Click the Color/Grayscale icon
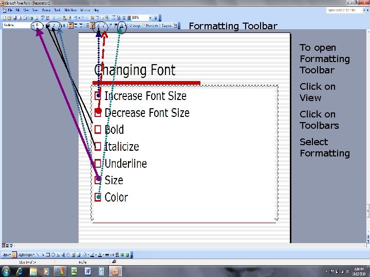 tap(129, 18)
